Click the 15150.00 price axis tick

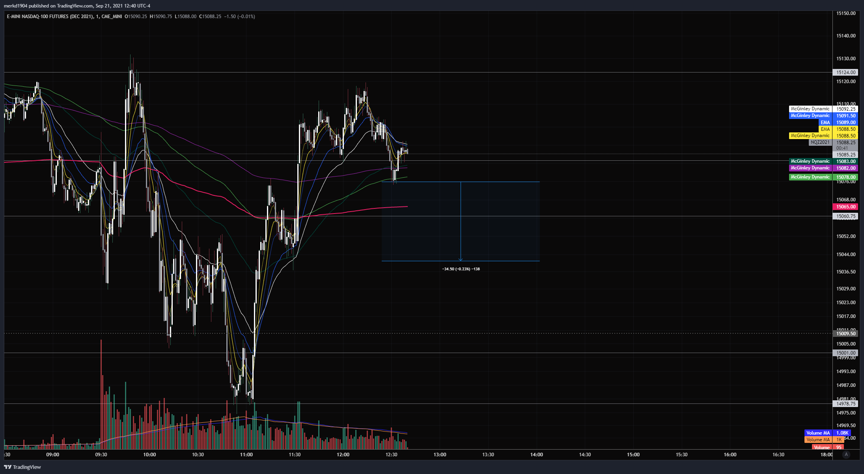pos(846,13)
